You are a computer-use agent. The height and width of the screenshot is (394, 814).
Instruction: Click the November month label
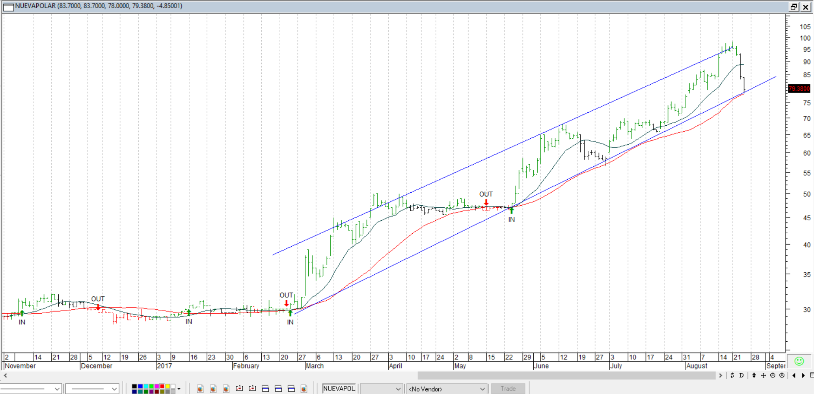(x=20, y=366)
